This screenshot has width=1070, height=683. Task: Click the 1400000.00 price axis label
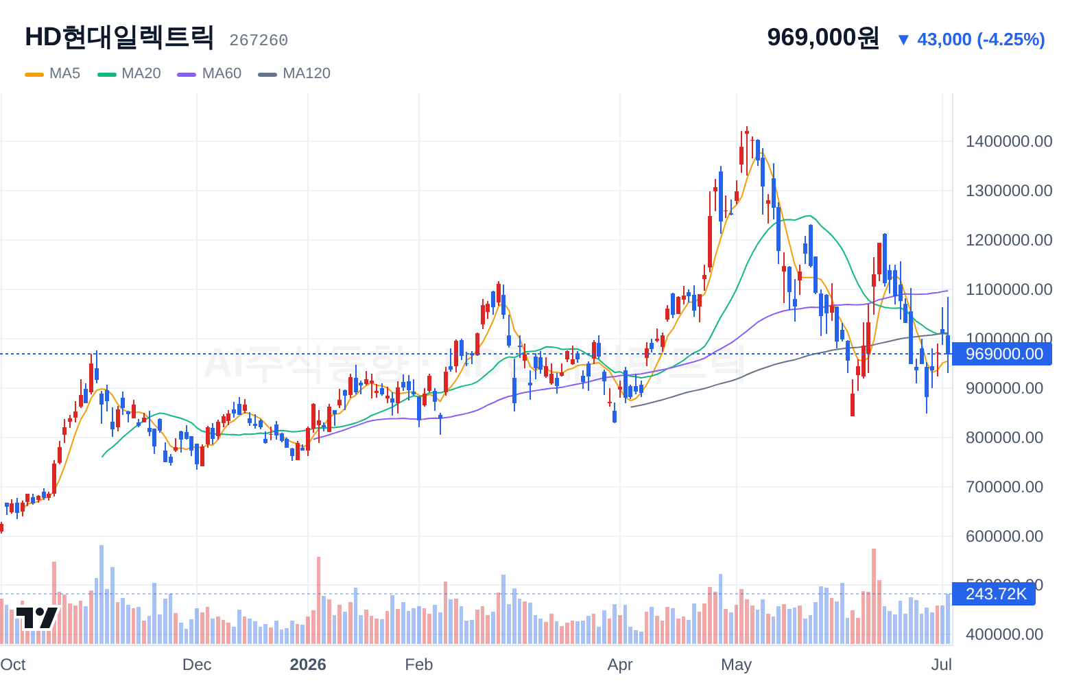coord(1008,141)
